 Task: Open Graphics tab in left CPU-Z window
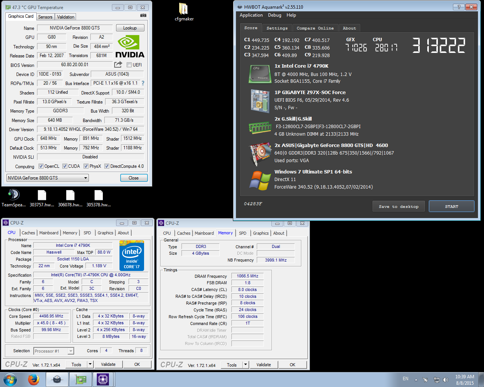coord(105,233)
